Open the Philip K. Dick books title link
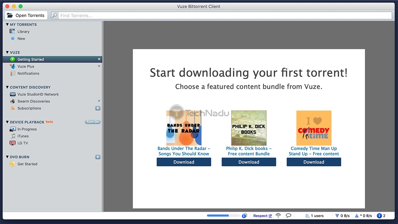This screenshot has width=398, height=224. coord(249,151)
